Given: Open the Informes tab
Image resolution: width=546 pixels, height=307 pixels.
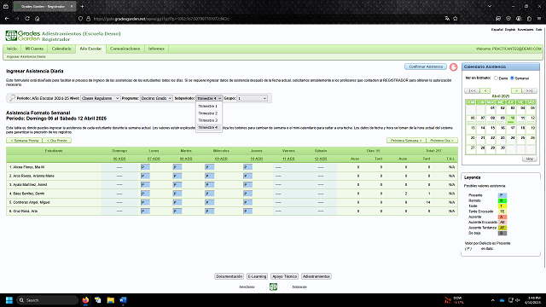Looking at the screenshot, I should point(156,49).
